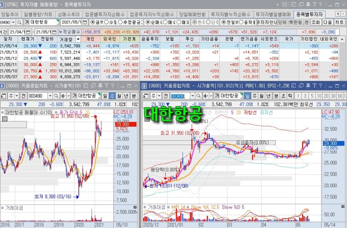Click font T icon in right chart title bar

pos(315,86)
